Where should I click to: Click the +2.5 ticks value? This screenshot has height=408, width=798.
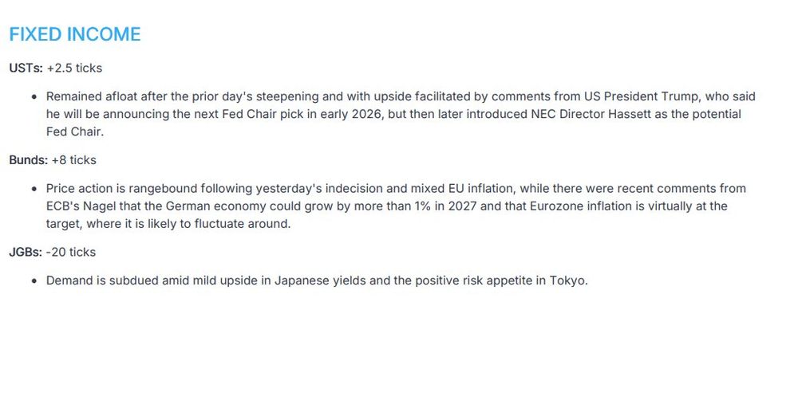74,68
